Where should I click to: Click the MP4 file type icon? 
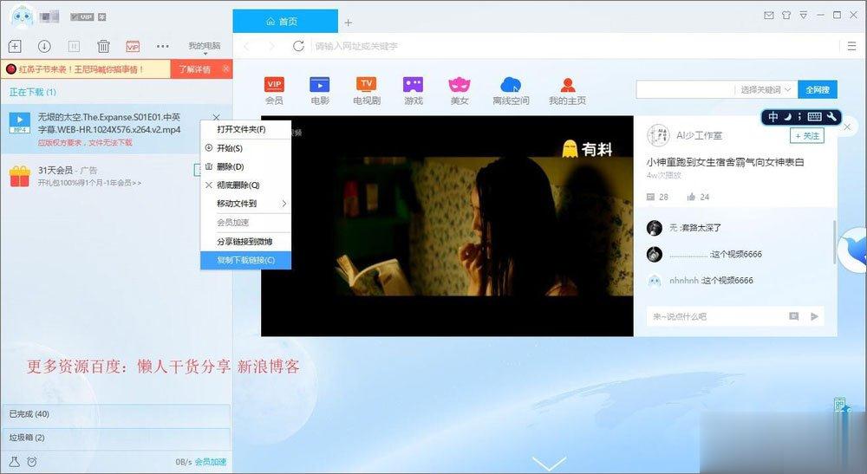pyautogui.click(x=19, y=122)
